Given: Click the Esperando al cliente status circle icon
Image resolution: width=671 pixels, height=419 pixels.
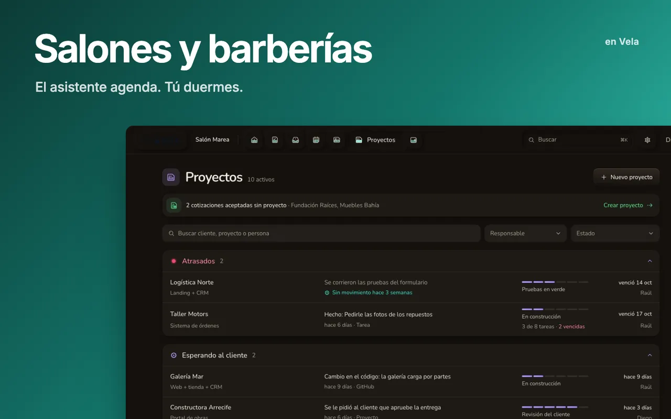Looking at the screenshot, I should (x=174, y=355).
